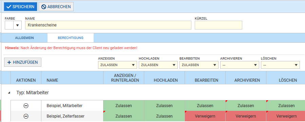Toggle Archivieren Verweigern cell for Zeiterfasser
This screenshot has height=122, width=305.
coord(246,116)
